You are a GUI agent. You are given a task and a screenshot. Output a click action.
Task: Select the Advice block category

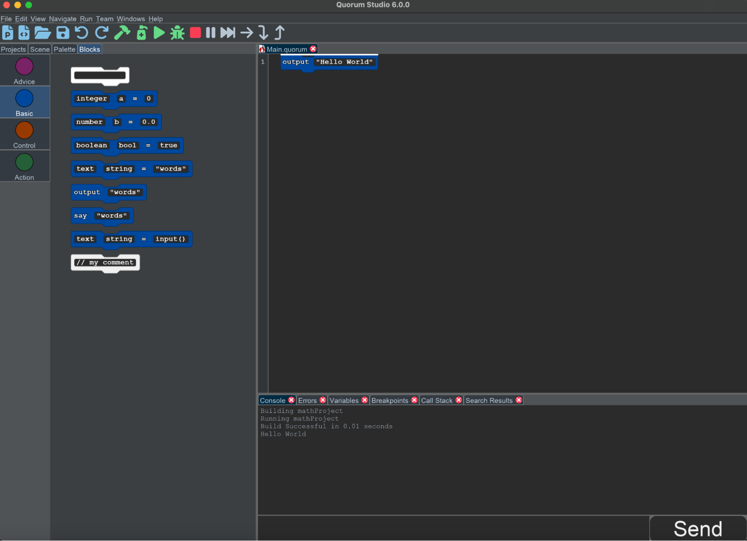[25, 71]
